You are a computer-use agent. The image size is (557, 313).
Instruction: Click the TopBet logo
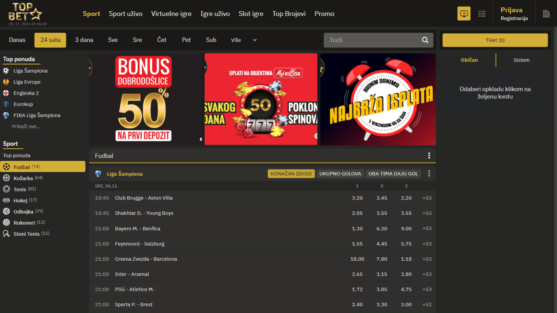tap(25, 12)
